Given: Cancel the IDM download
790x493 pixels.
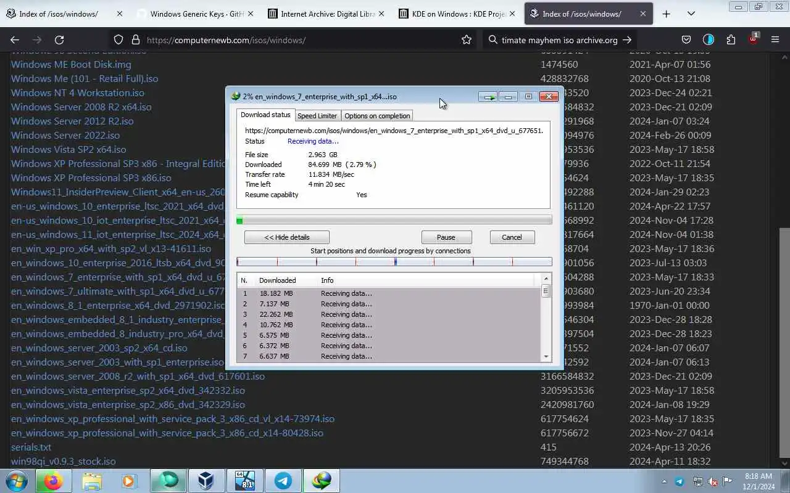Looking at the screenshot, I should tap(512, 237).
